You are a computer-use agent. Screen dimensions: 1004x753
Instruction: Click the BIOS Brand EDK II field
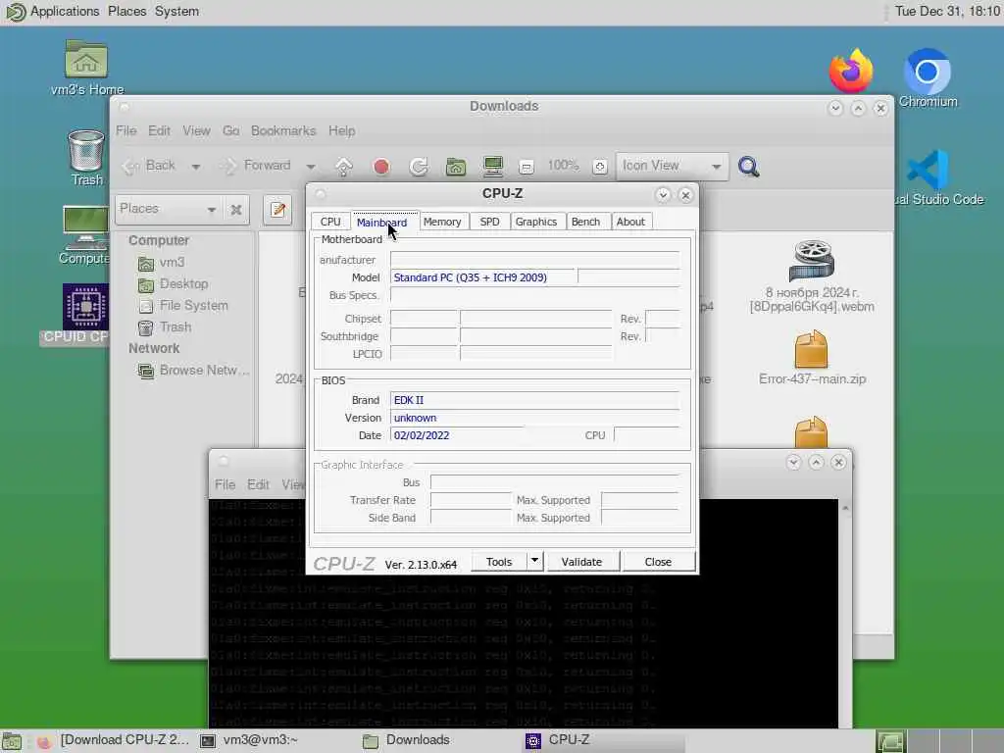[x=534, y=400]
